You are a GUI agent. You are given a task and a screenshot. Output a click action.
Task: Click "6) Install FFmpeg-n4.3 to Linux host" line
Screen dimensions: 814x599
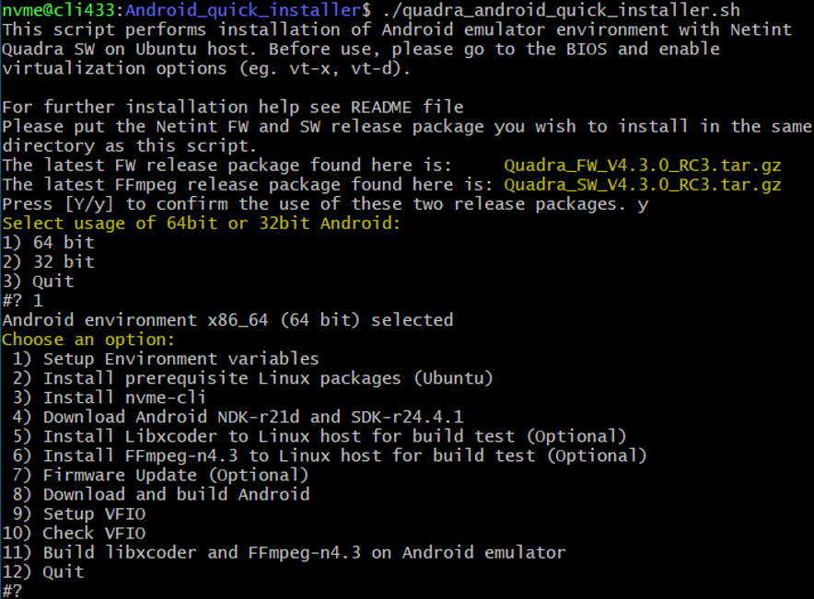(330, 455)
